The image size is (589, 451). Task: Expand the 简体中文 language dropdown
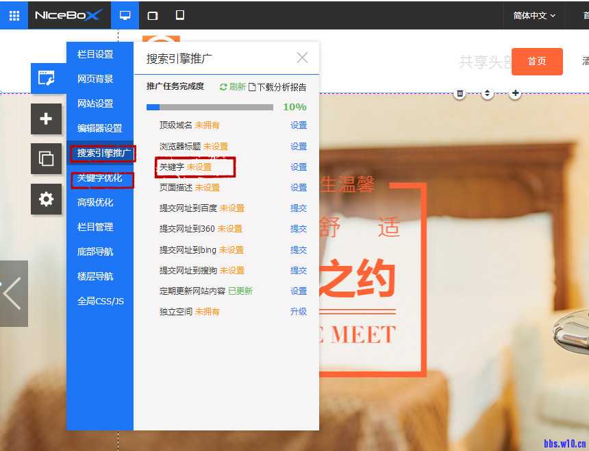pos(534,15)
